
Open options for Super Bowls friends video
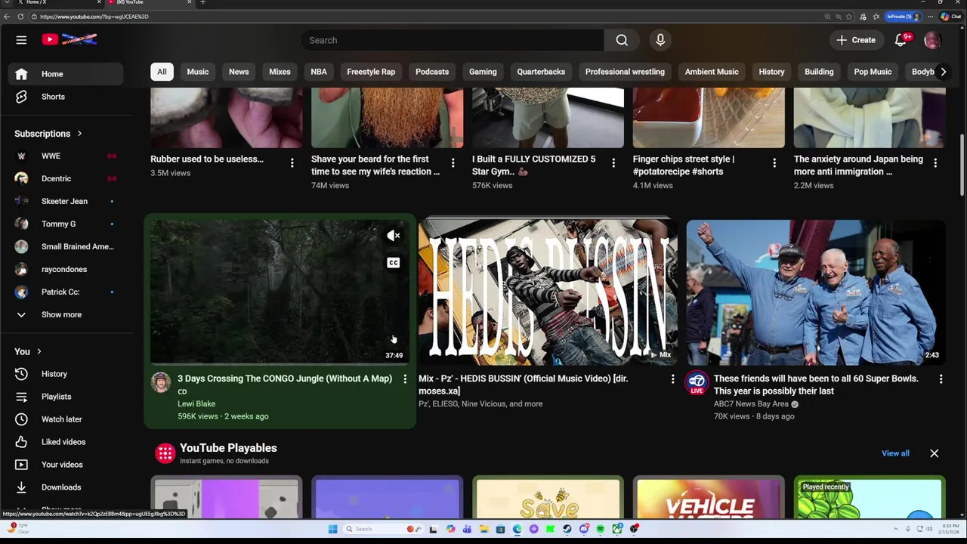pos(941,379)
